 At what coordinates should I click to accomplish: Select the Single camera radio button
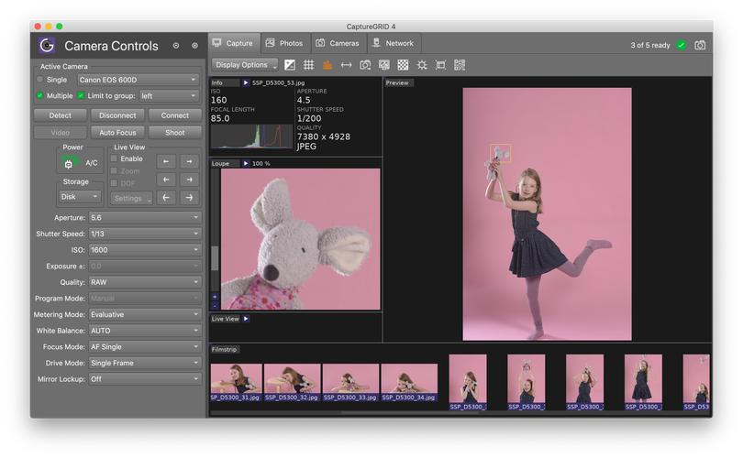click(x=39, y=80)
